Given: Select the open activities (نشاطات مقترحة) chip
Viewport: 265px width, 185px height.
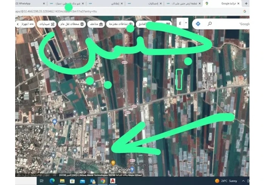Looking at the screenshot, I should coord(120,24).
